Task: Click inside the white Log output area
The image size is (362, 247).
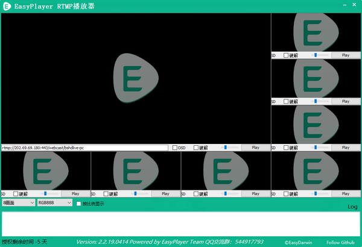Action: (180, 223)
